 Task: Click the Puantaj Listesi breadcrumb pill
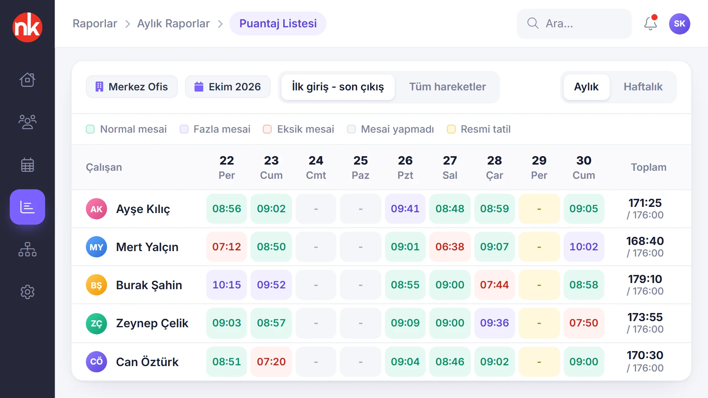pos(278,23)
